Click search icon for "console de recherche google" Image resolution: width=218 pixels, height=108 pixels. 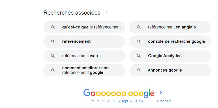(x=139, y=42)
